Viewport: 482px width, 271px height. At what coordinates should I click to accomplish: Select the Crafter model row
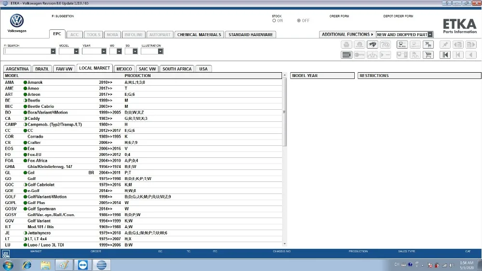[x=143, y=142]
